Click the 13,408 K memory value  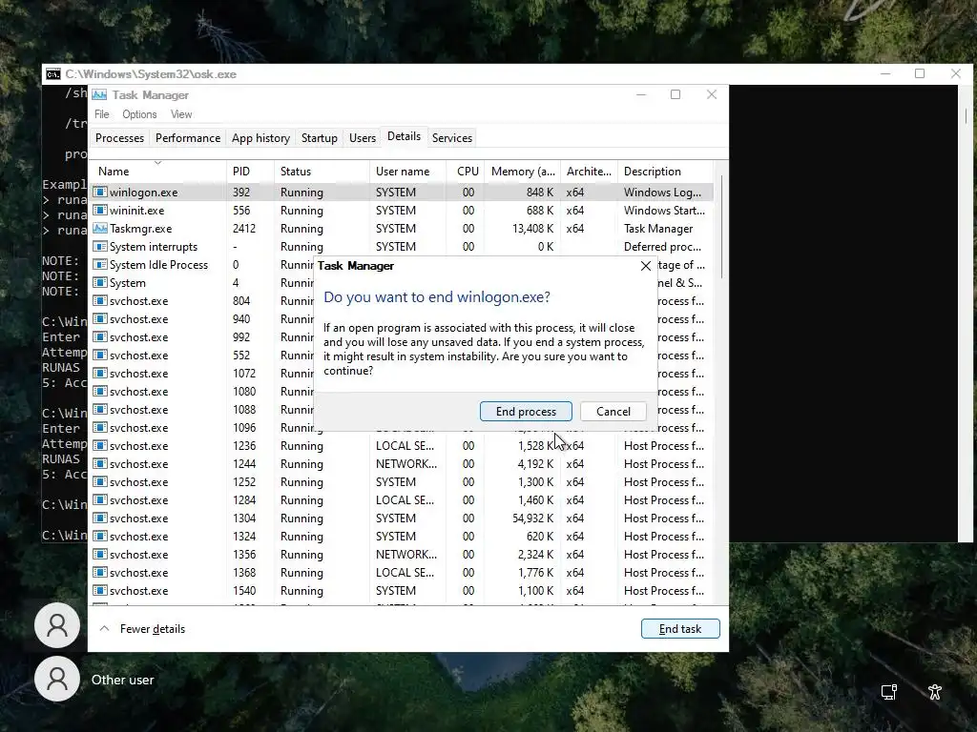click(x=532, y=229)
